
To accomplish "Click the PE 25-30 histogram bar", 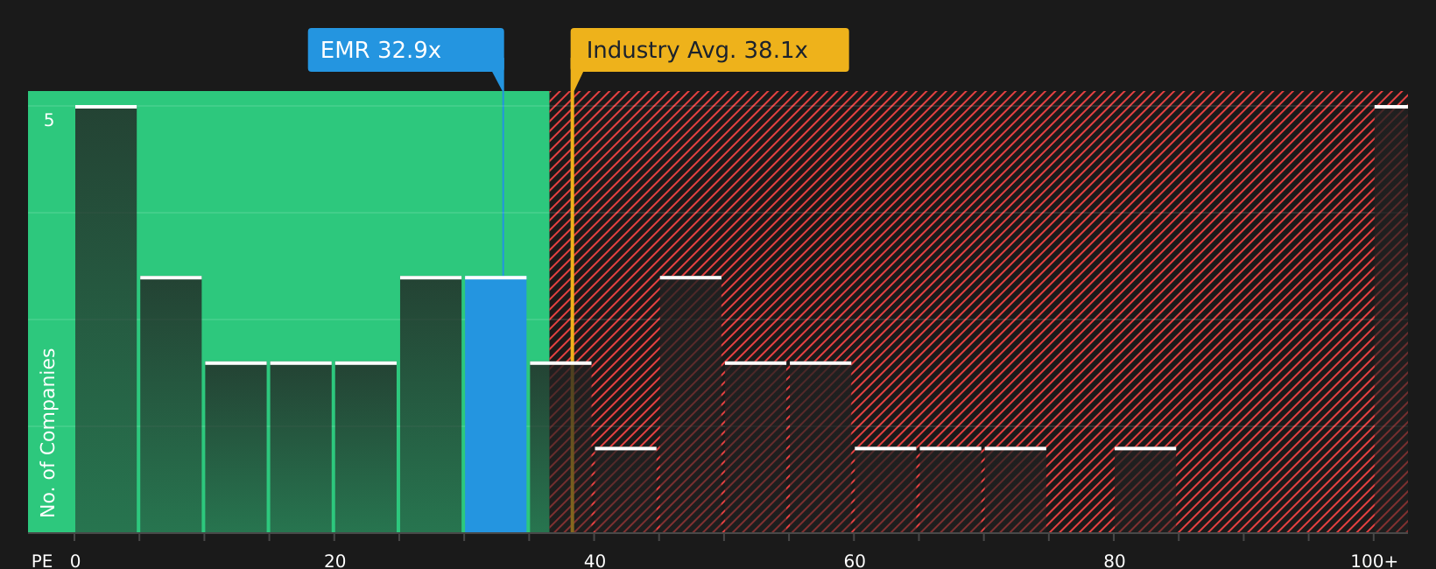I will tap(431, 404).
